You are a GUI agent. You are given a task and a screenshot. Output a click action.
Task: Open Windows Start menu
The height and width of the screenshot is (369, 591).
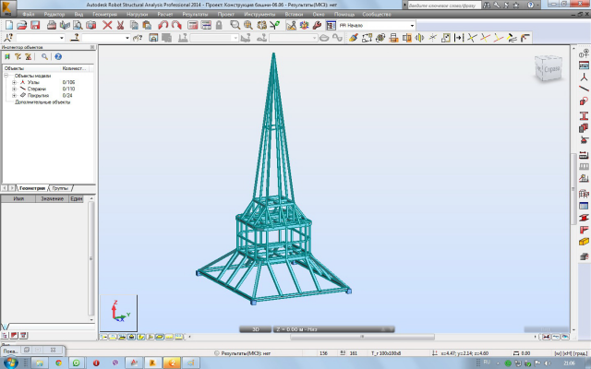(x=9, y=363)
